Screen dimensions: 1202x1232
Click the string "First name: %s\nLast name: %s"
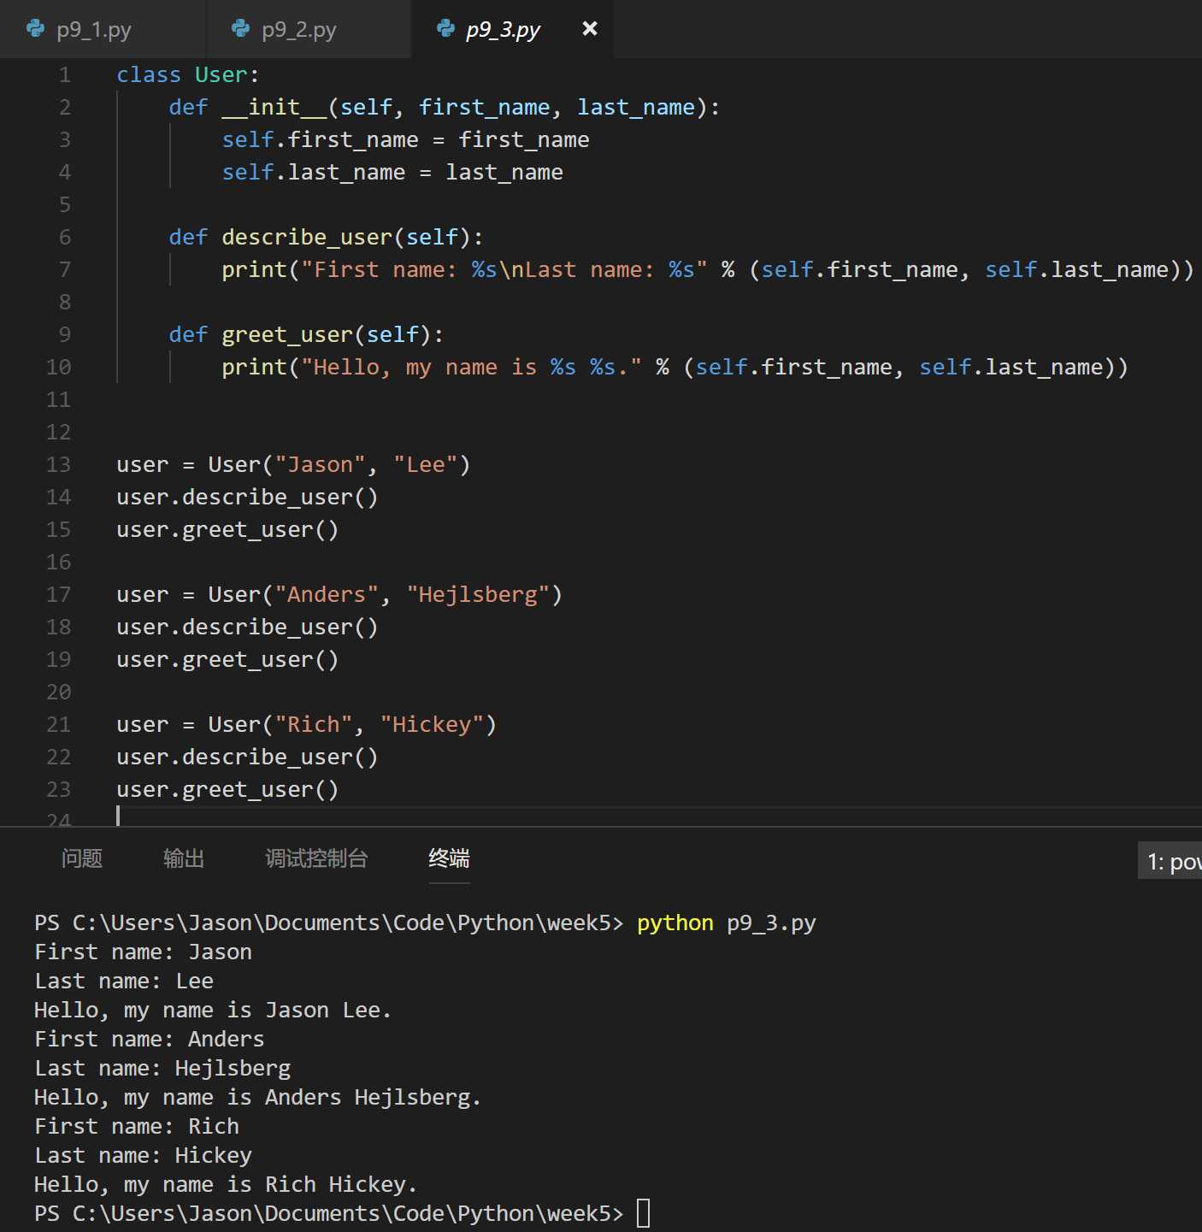pyautogui.click(x=504, y=270)
